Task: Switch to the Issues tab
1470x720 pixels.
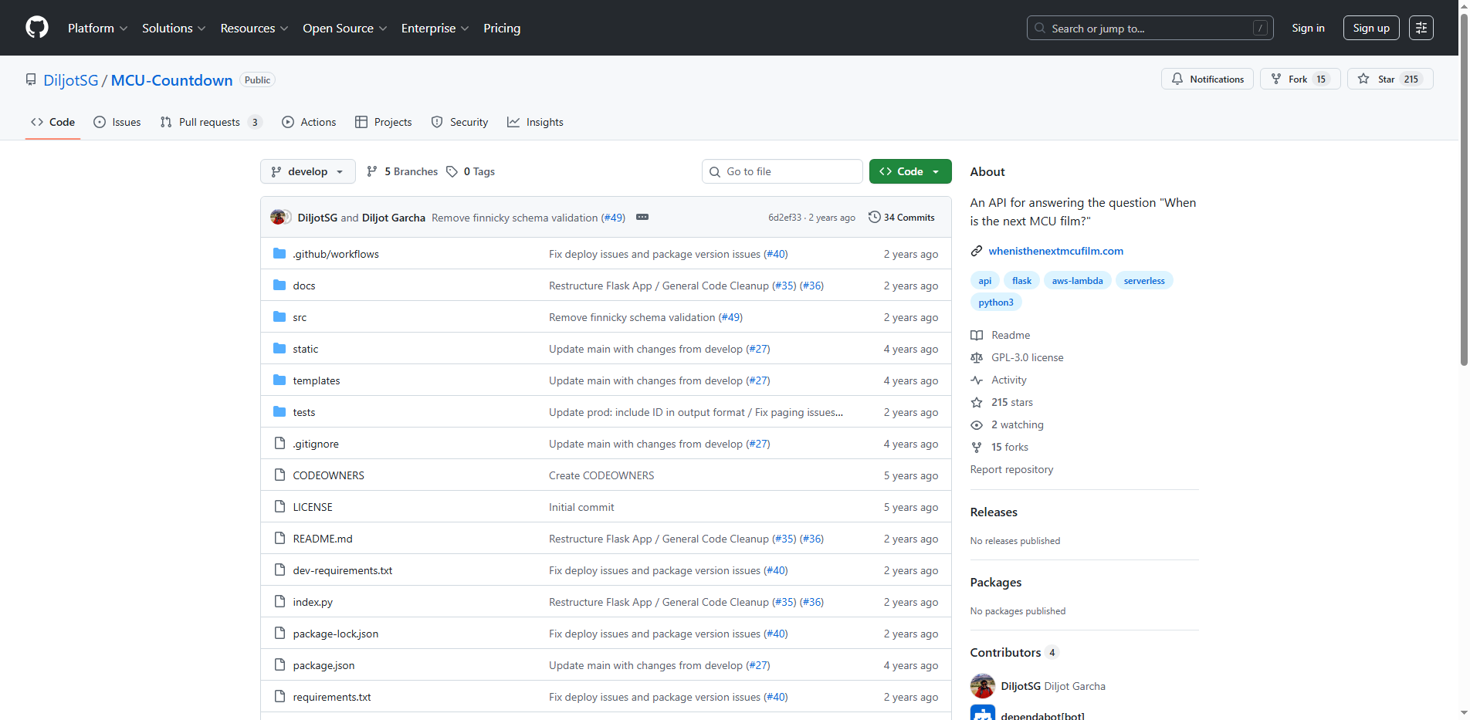Action: (x=117, y=122)
